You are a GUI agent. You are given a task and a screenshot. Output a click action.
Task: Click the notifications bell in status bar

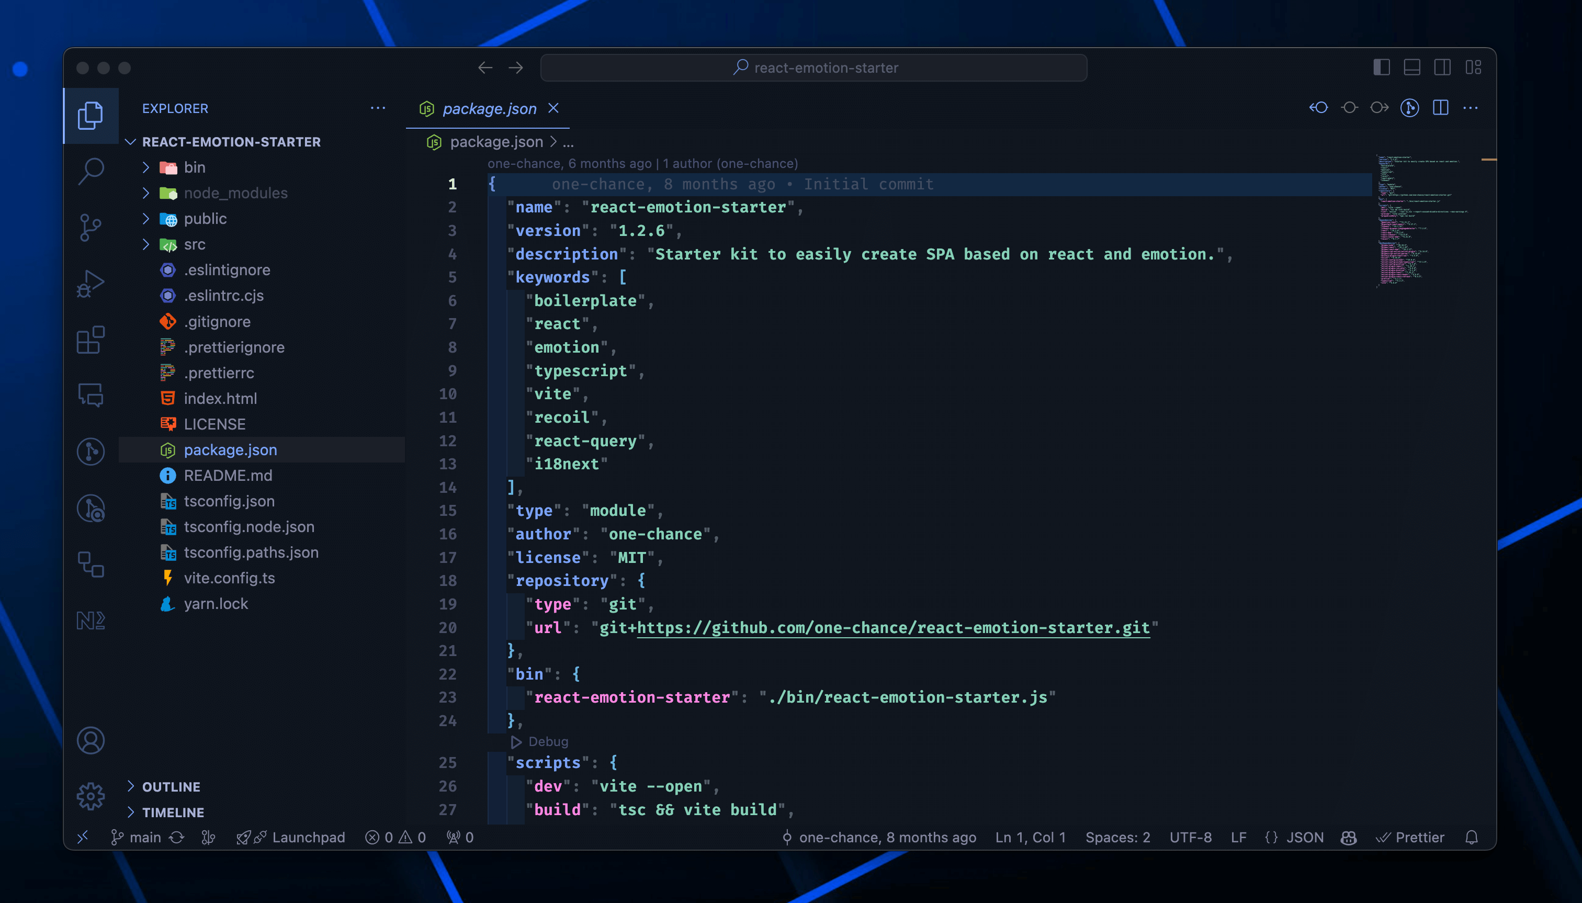1471,837
